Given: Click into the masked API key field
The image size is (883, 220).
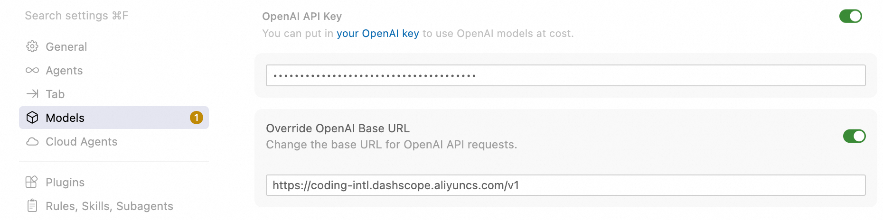Looking at the screenshot, I should pyautogui.click(x=565, y=75).
